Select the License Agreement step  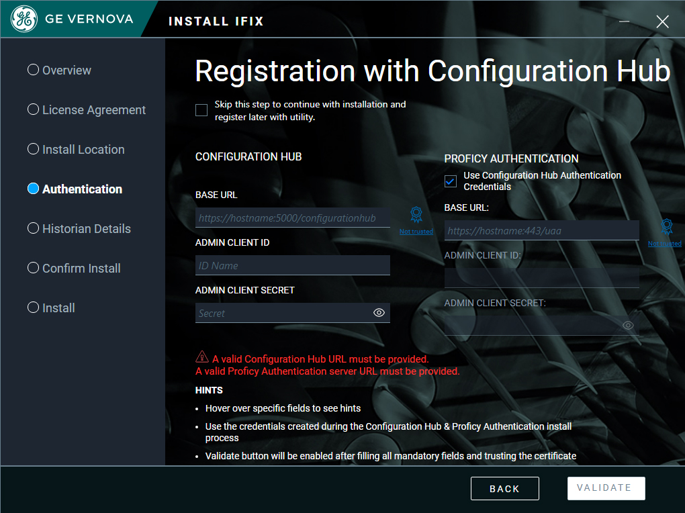pyautogui.click(x=87, y=109)
